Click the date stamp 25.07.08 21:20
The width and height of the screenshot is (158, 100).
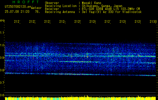point(17,12)
